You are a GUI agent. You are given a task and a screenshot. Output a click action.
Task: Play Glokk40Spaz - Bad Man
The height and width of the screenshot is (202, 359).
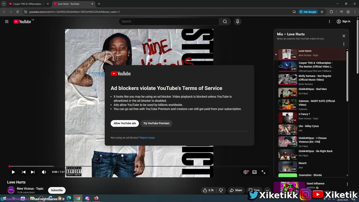pyautogui.click(x=310, y=92)
